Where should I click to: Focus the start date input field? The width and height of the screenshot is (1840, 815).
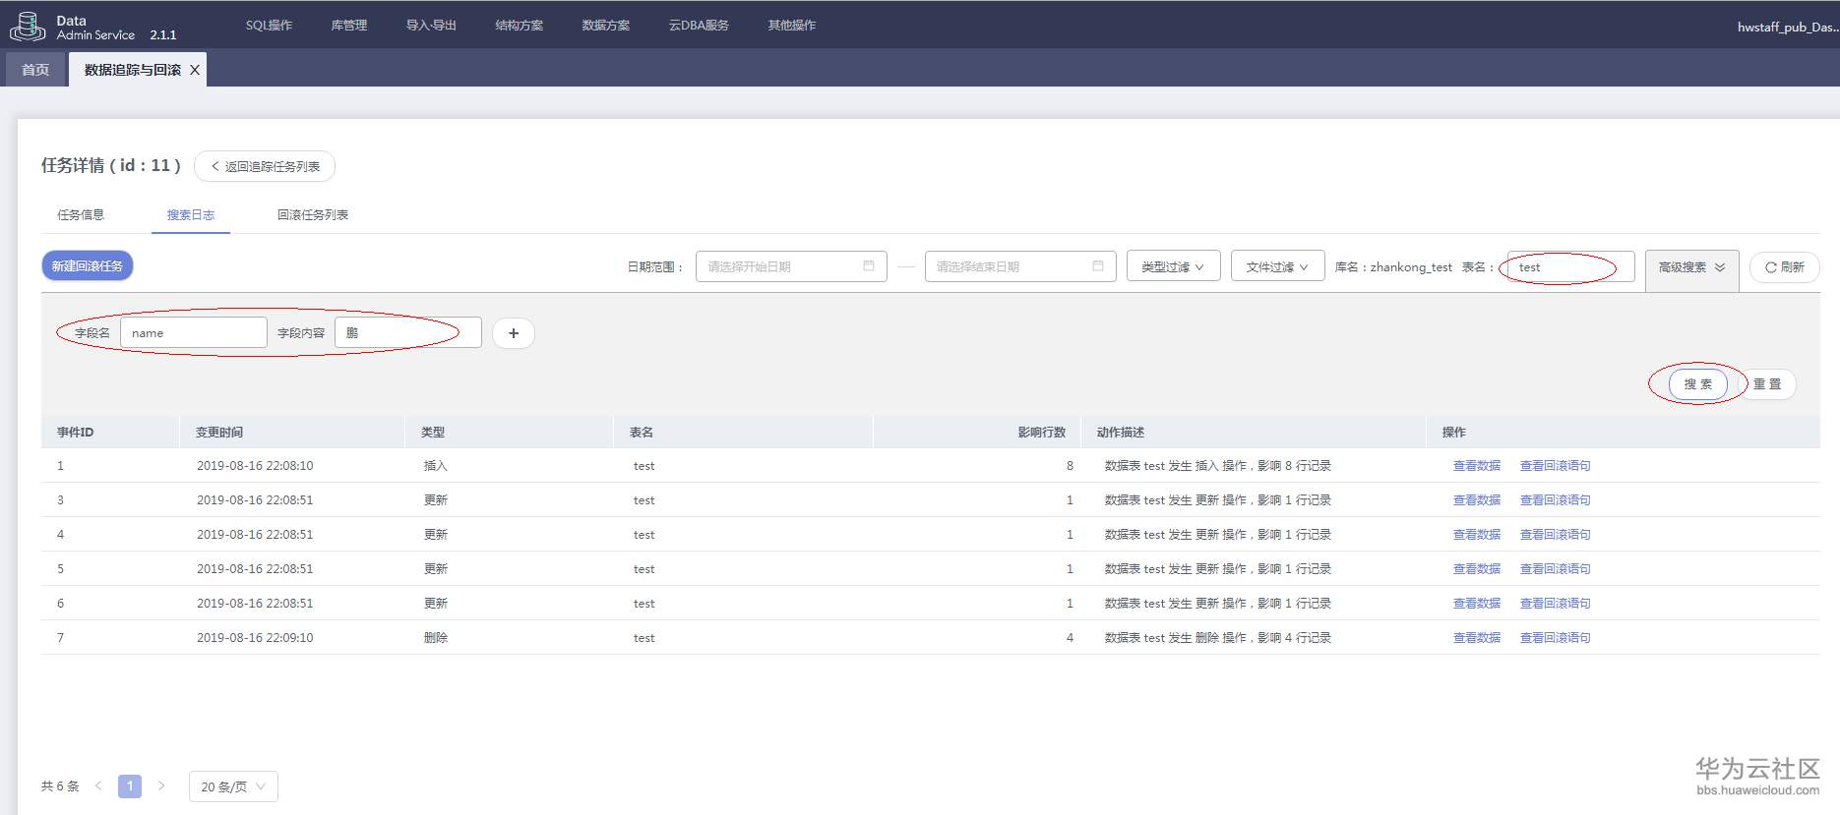click(x=791, y=266)
